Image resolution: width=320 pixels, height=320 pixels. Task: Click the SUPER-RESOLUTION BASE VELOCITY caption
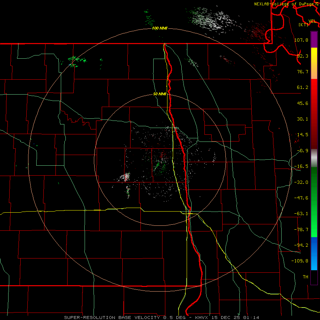(112, 318)
